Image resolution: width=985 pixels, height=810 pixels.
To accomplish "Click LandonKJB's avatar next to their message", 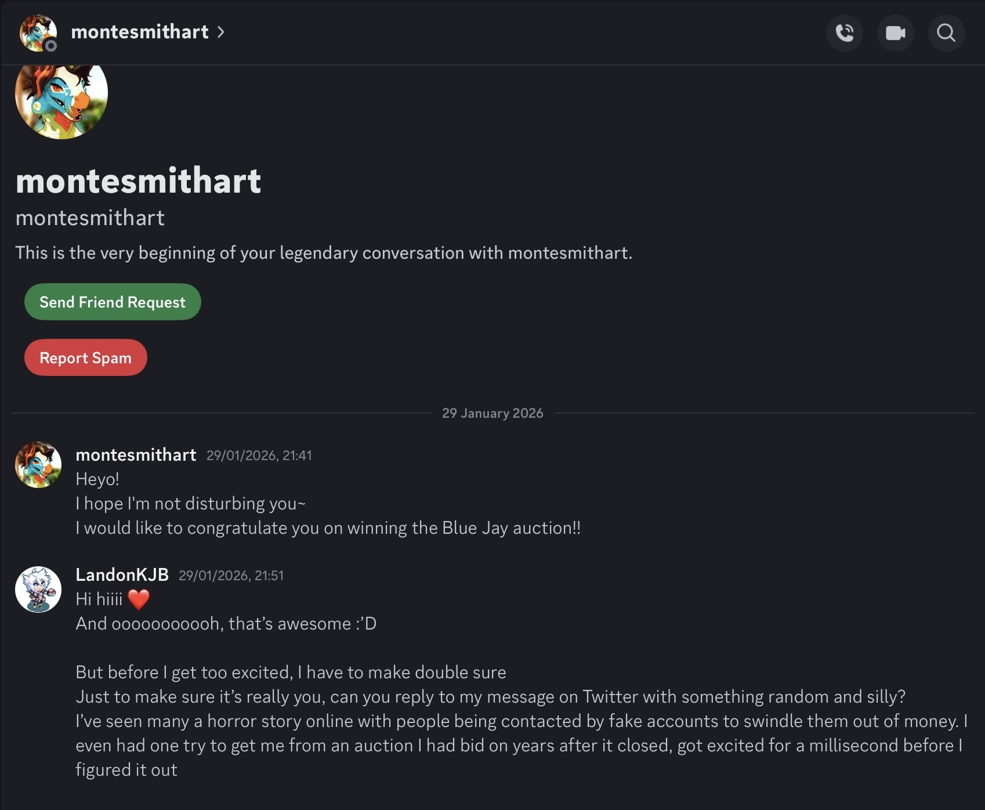I will click(38, 590).
